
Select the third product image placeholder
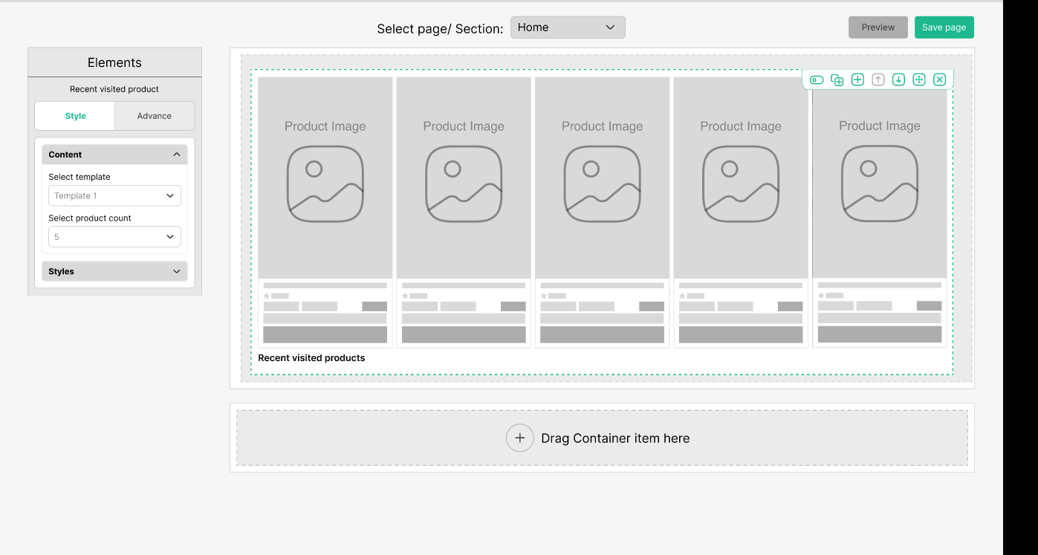pos(603,178)
